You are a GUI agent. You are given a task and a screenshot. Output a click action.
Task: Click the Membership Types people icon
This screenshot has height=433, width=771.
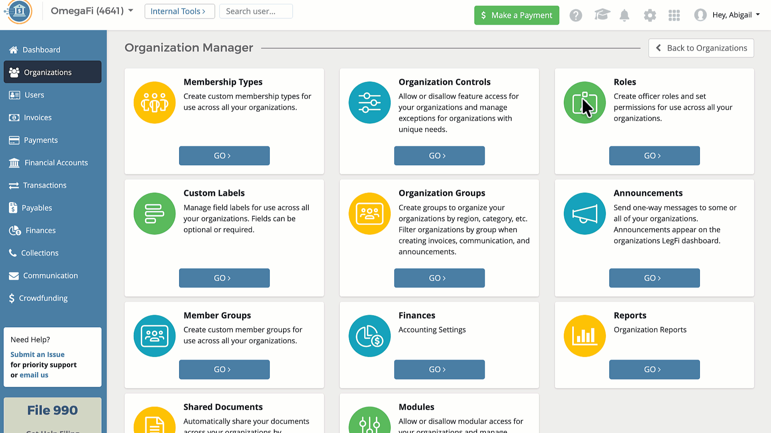(154, 103)
